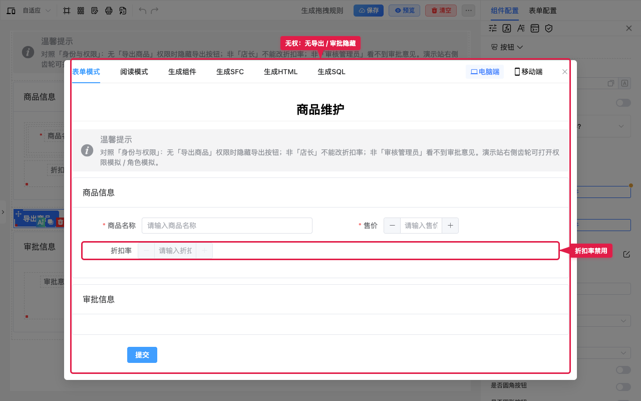The height and width of the screenshot is (401, 641).
Task: Click the minus stepper of 折扣率
Action: pyautogui.click(x=146, y=251)
